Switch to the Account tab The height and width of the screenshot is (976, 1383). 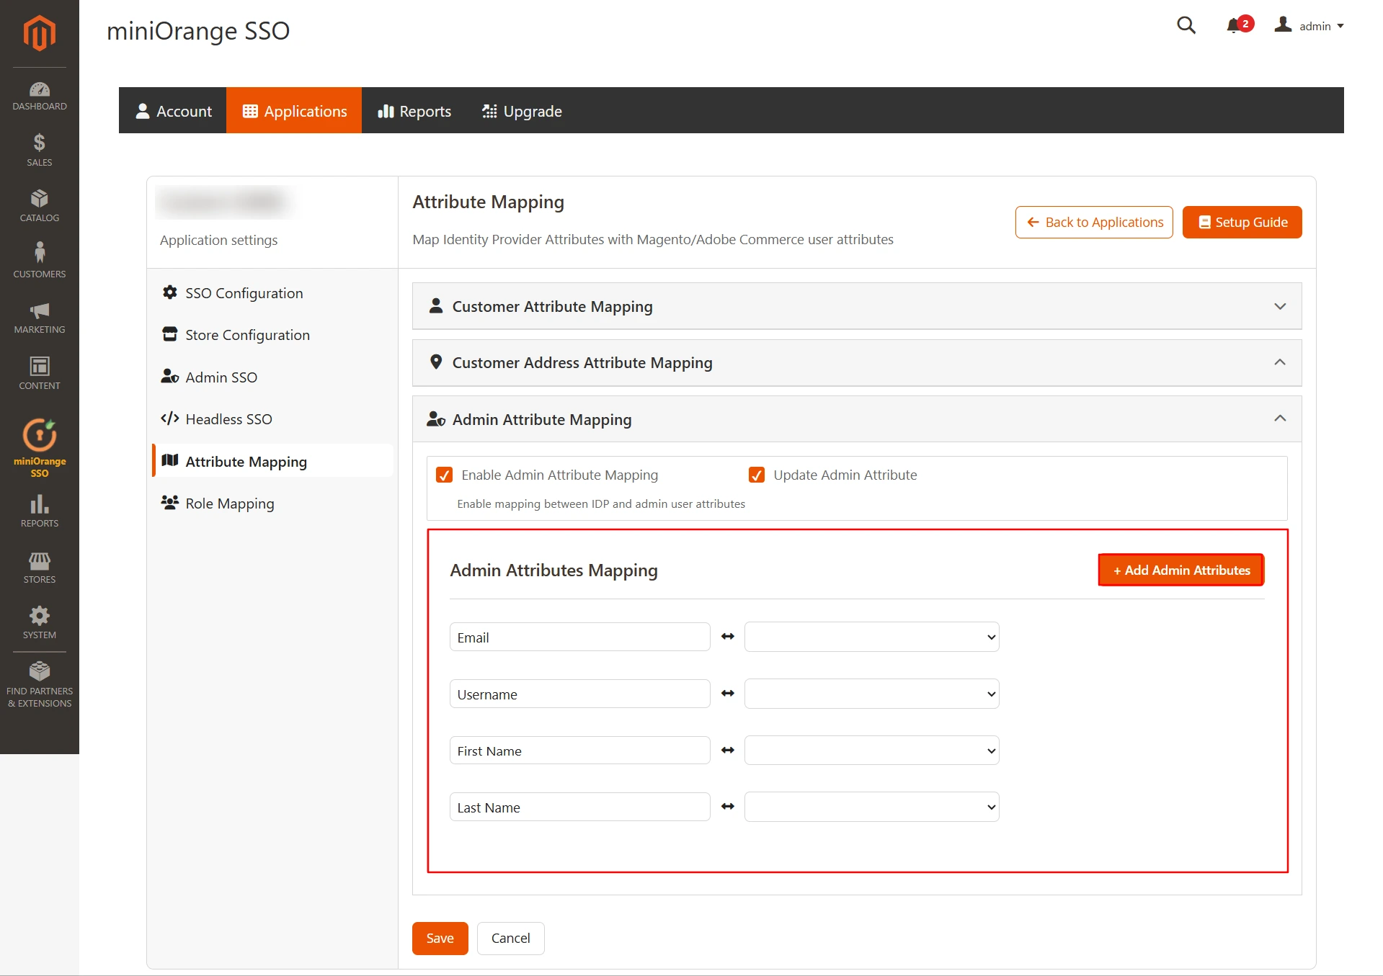[173, 111]
